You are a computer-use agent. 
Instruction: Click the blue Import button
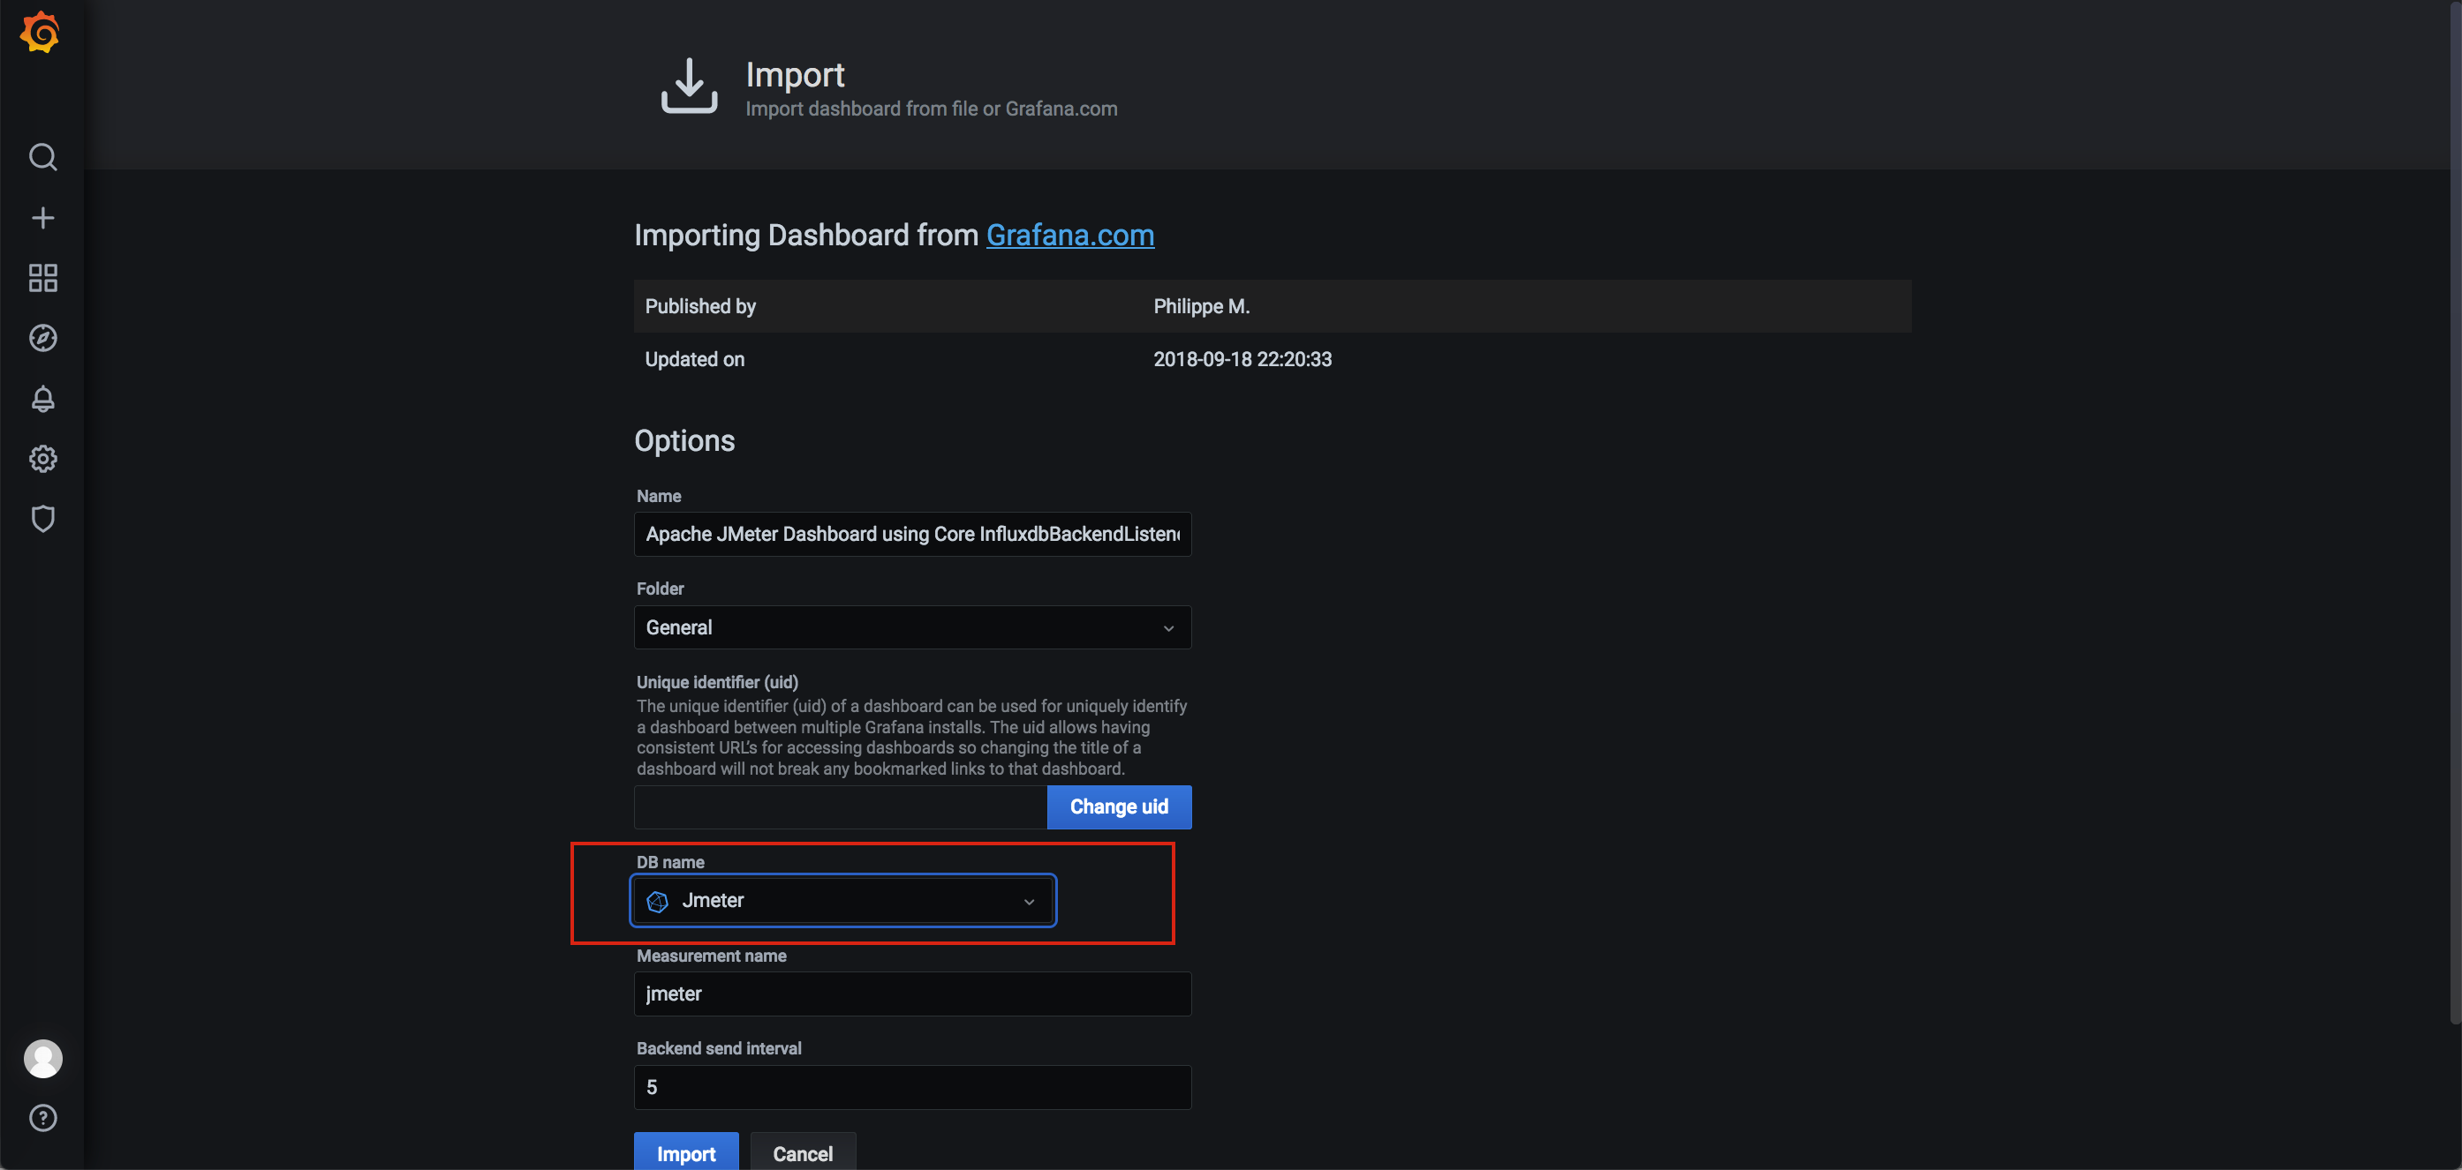tap(685, 1153)
